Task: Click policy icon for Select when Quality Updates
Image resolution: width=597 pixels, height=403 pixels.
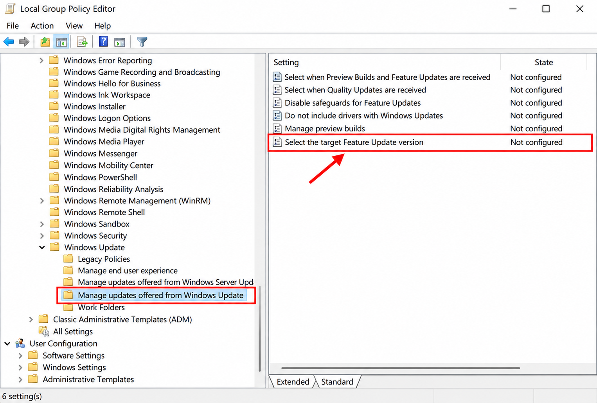Action: pyautogui.click(x=277, y=90)
